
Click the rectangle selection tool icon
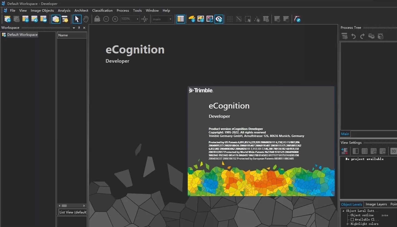pyautogui.click(x=248, y=19)
